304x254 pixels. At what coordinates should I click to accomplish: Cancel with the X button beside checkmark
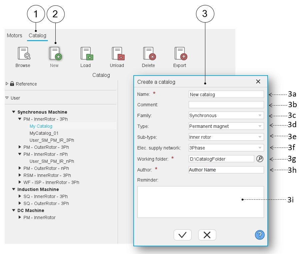(207, 235)
